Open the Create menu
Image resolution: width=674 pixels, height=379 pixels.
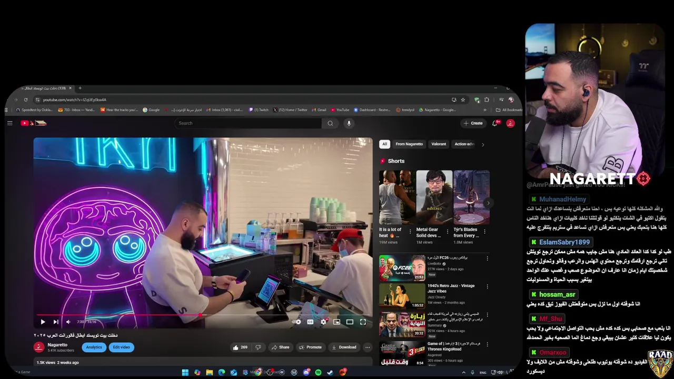coord(473,123)
